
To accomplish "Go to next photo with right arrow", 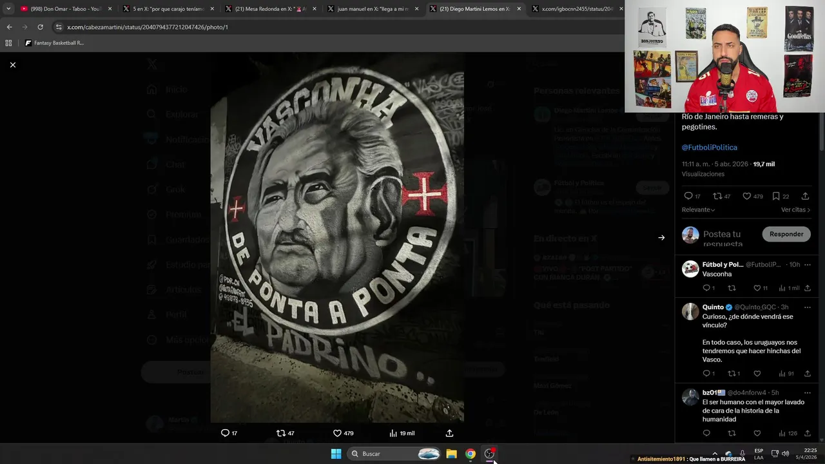I will 661,238.
